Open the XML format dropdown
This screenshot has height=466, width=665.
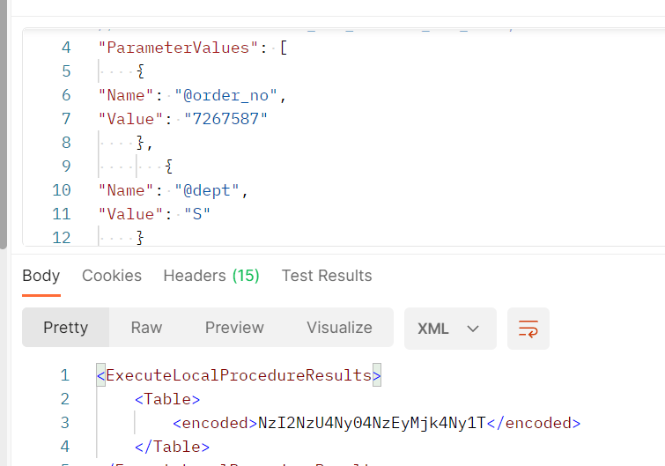coord(450,329)
